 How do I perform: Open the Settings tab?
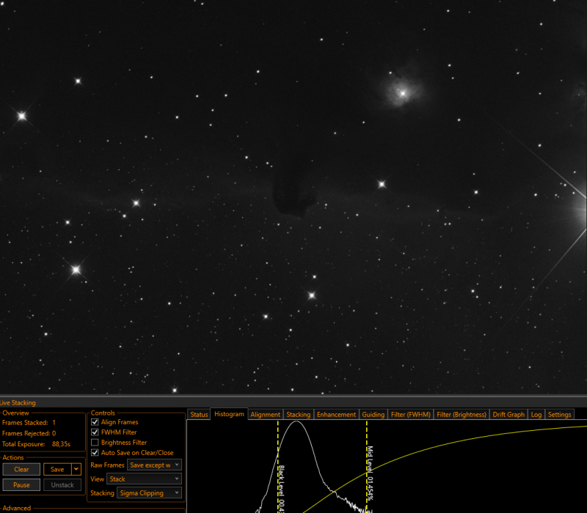coord(559,414)
